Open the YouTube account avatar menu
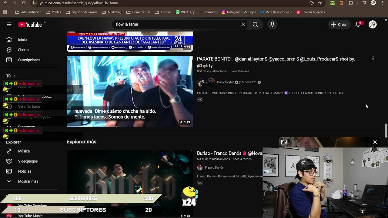Screen dimensions: 388x218 point(373,25)
